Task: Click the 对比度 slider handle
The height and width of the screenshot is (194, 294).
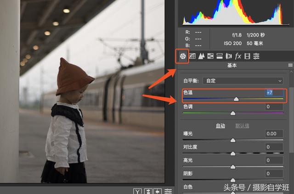Action: click(x=233, y=153)
